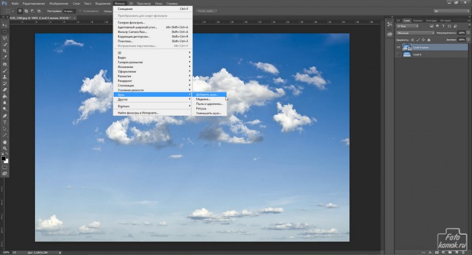Open the layer filter type dropdown
472x255 pixels.
pos(407,26)
